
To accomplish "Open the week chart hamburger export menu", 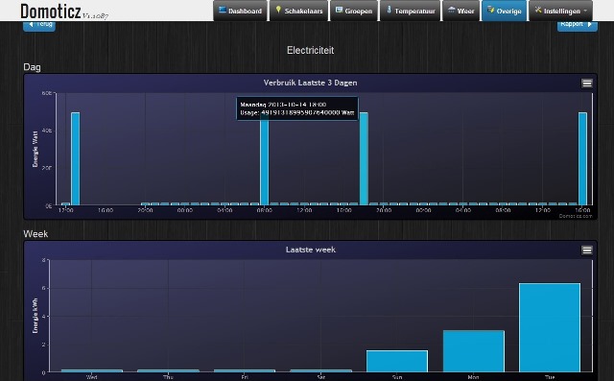I will pos(586,250).
